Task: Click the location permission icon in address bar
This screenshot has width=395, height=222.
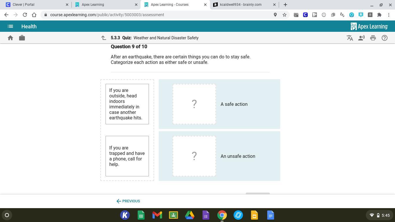Action: 275,15
